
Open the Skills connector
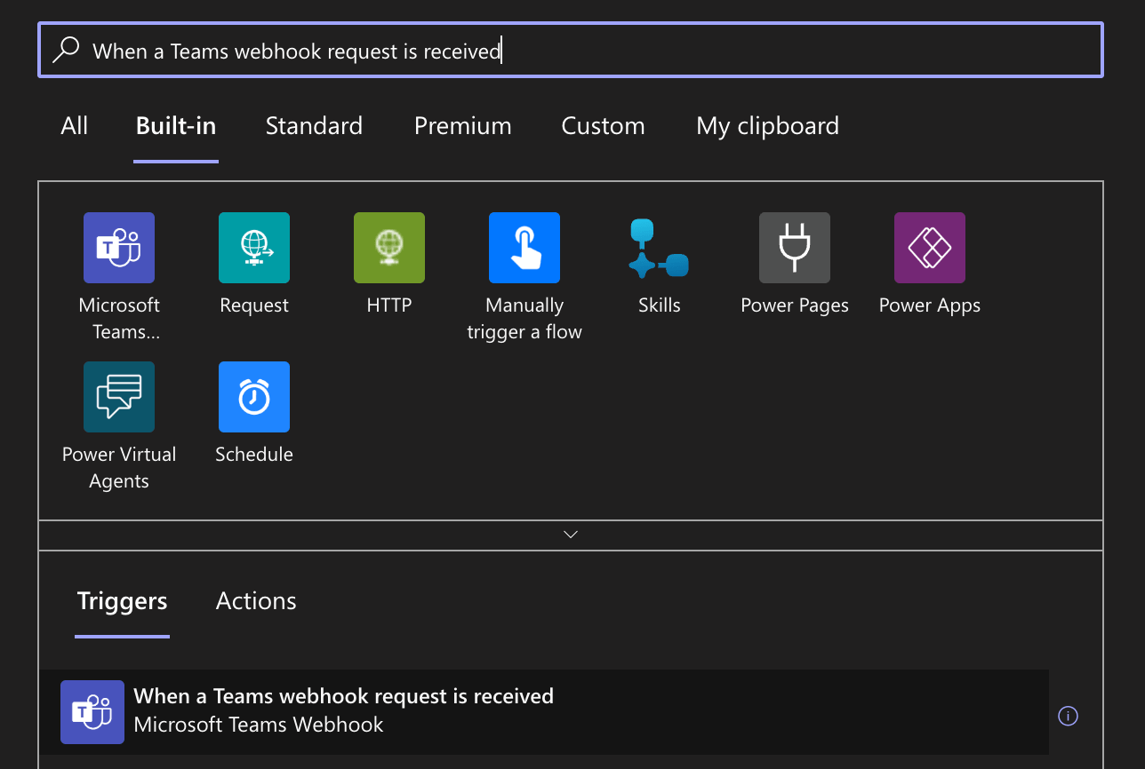659,248
